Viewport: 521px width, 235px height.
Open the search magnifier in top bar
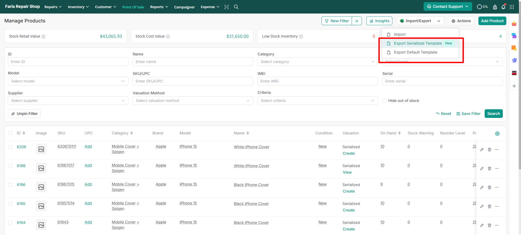point(236,7)
